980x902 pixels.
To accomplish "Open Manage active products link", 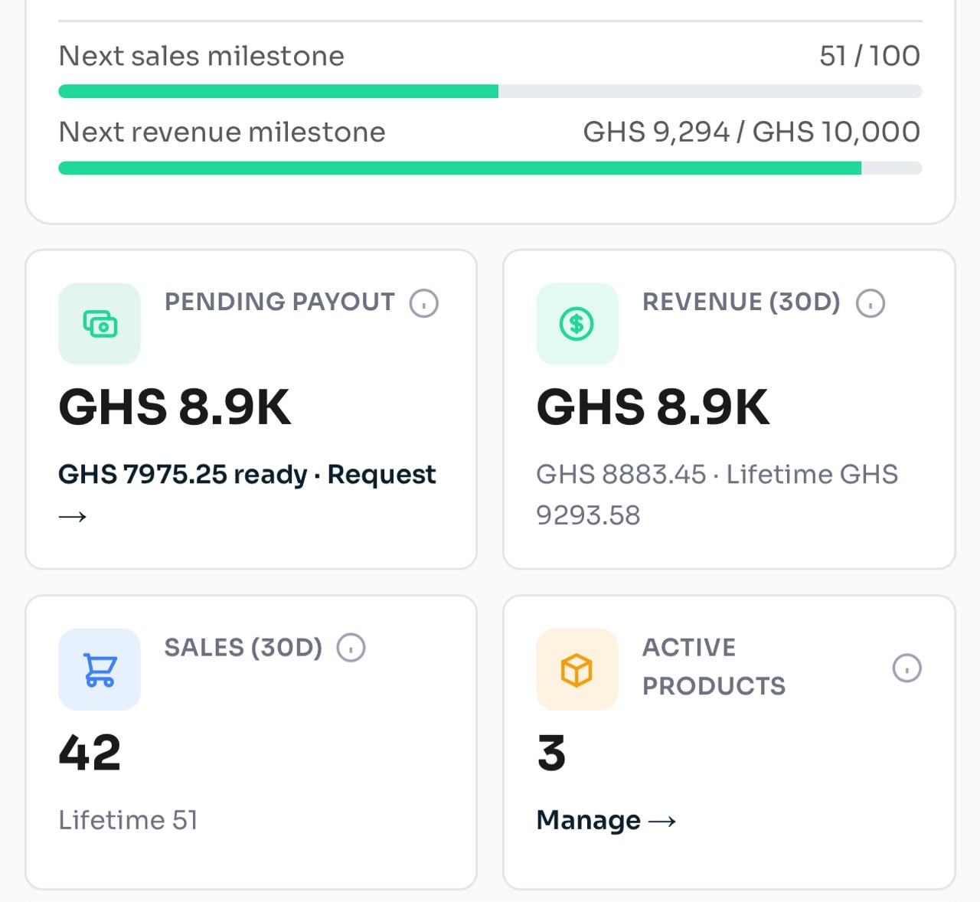I will point(606,820).
